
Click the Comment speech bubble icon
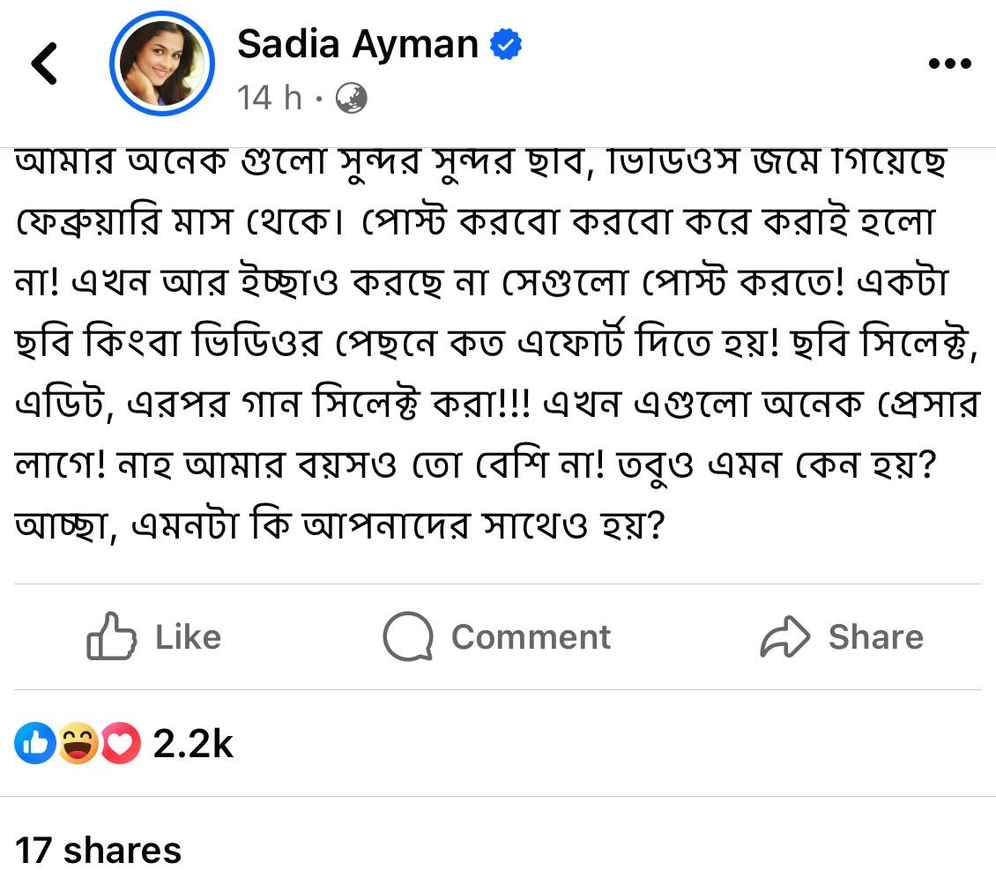(408, 636)
